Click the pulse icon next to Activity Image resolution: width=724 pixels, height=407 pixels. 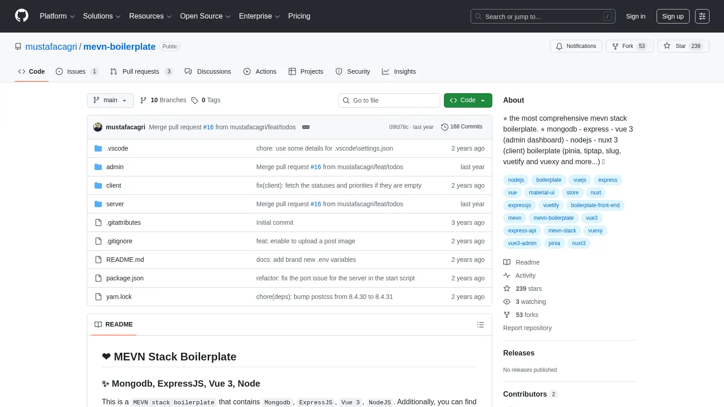[x=507, y=275]
